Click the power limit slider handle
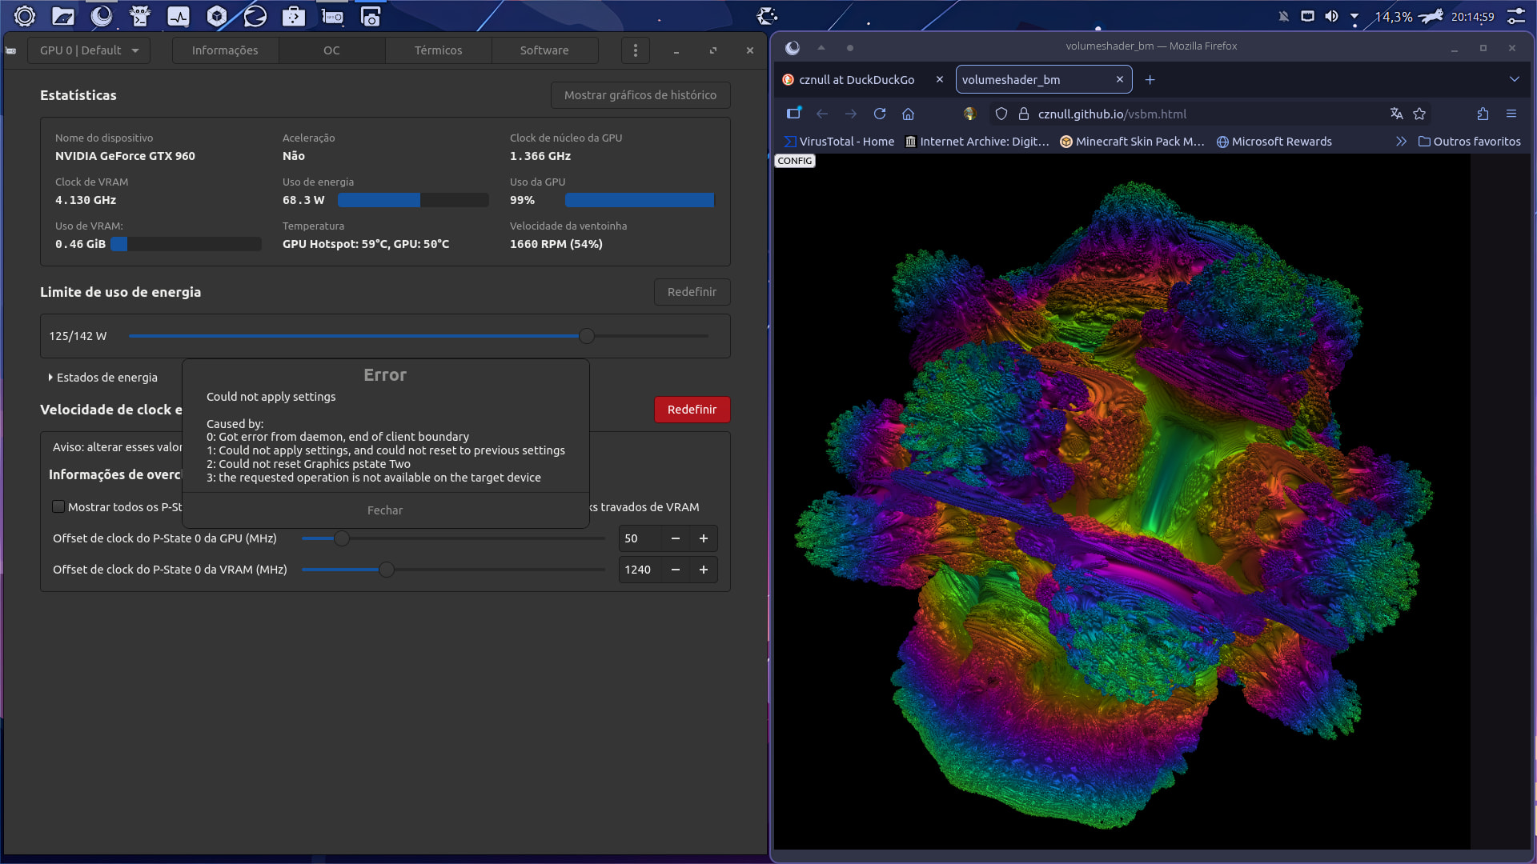The width and height of the screenshot is (1537, 864). [587, 336]
